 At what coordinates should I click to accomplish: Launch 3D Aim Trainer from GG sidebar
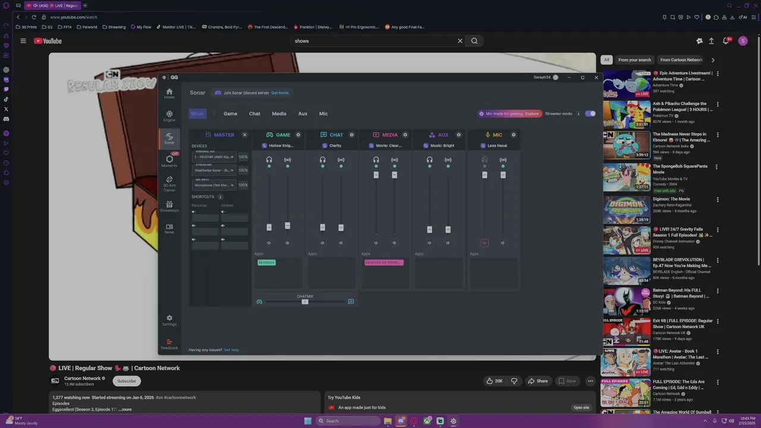[x=169, y=184]
